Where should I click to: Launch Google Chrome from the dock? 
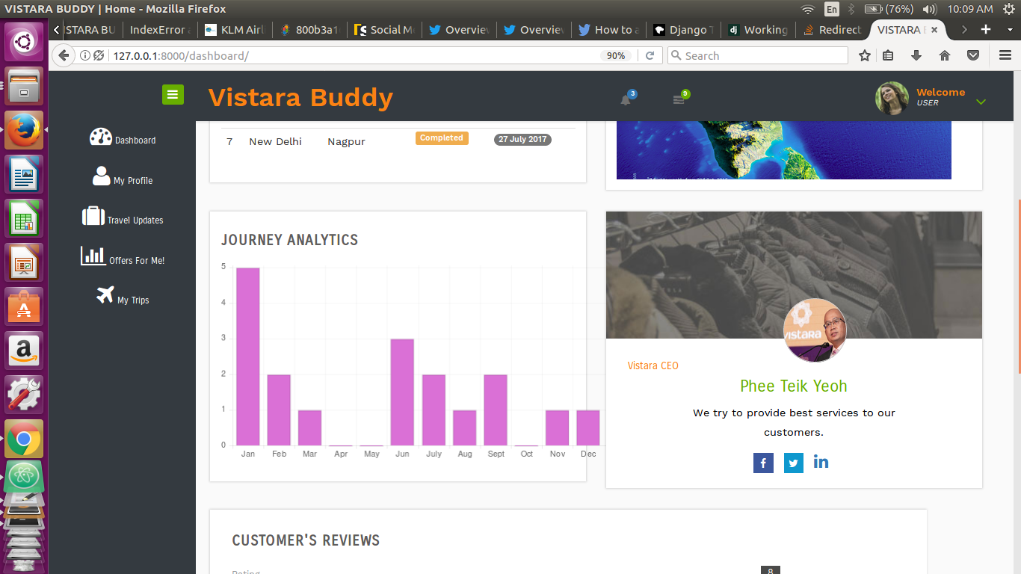(x=24, y=439)
